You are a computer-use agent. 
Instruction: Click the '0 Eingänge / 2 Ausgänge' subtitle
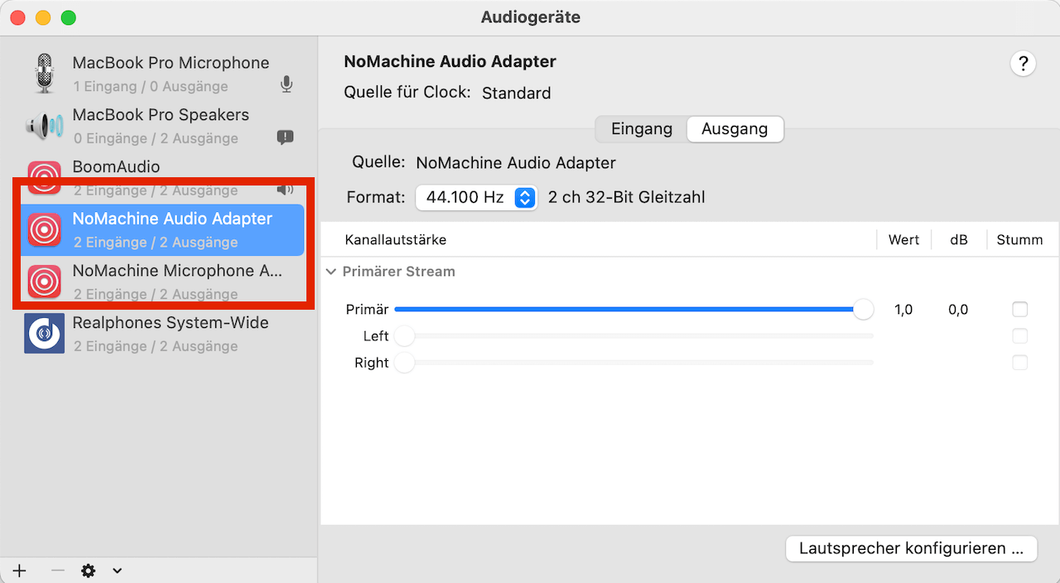coord(156,138)
